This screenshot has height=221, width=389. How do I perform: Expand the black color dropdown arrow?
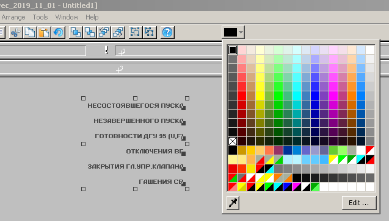click(241, 32)
